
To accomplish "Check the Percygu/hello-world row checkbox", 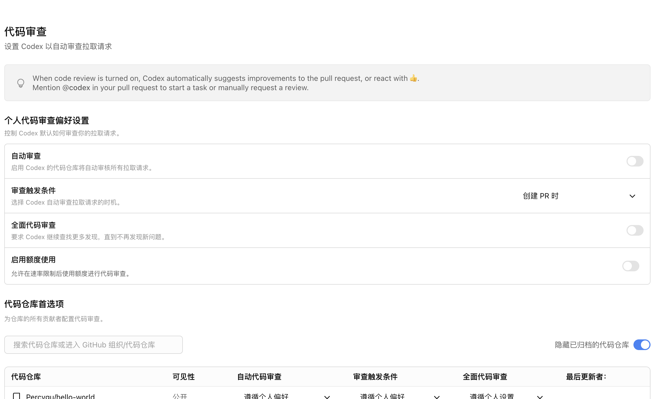I will click(16, 396).
